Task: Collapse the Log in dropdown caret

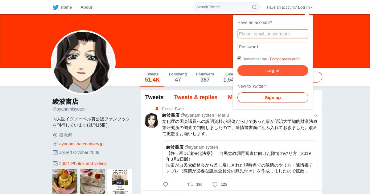Action: pyautogui.click(x=312, y=7)
